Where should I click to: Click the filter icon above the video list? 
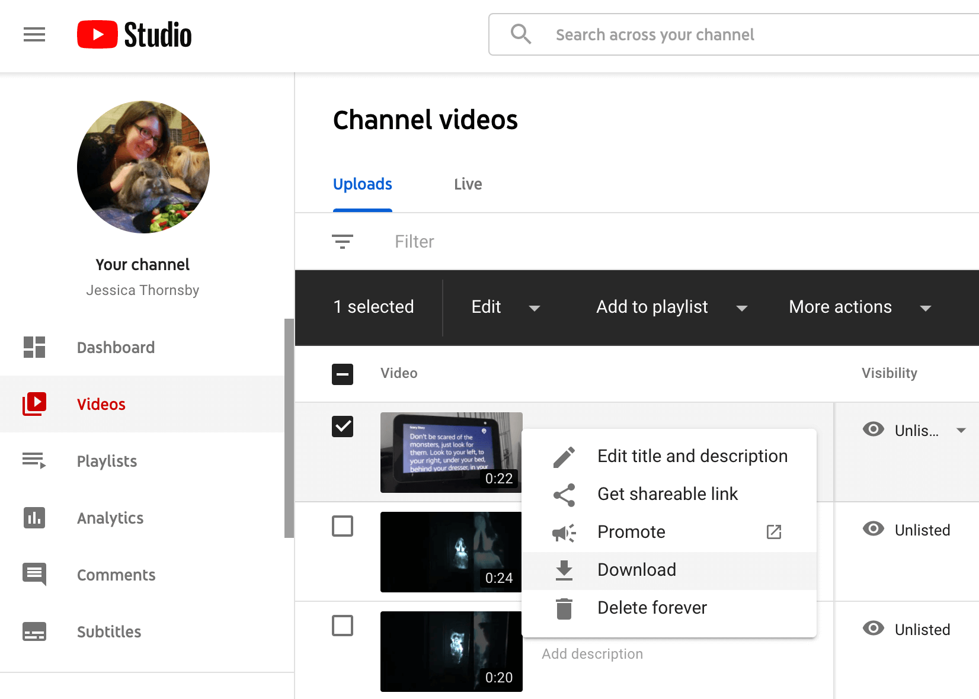pyautogui.click(x=343, y=241)
